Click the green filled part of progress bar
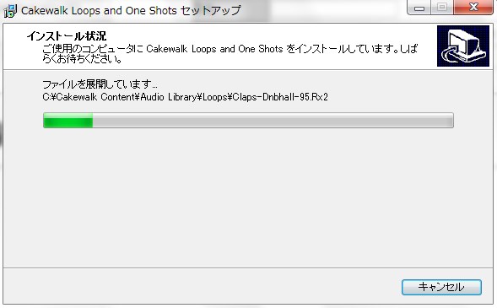497x308 pixels. (68, 121)
